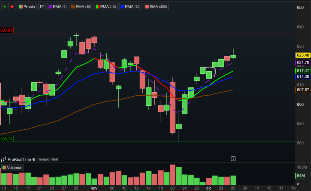
Task: Click the Volumen panel label
Action: (x=14, y=167)
